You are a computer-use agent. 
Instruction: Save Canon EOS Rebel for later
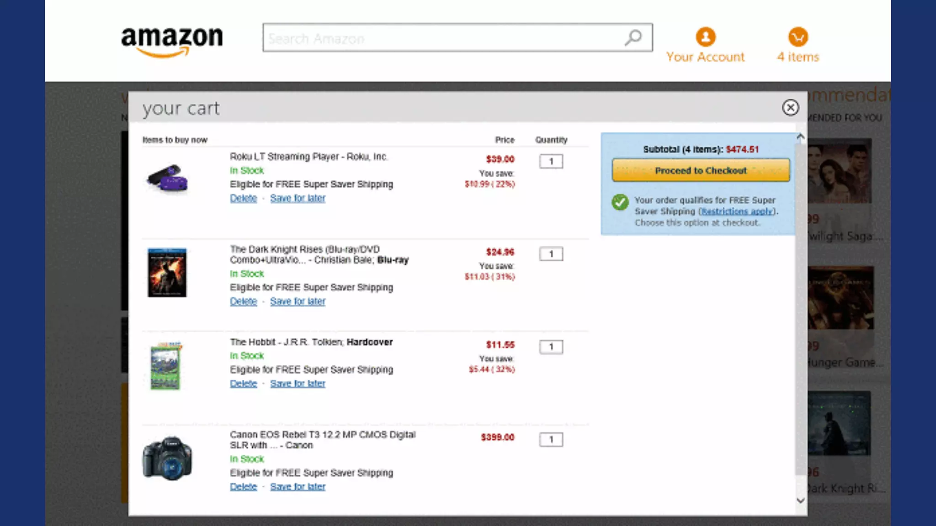298,487
